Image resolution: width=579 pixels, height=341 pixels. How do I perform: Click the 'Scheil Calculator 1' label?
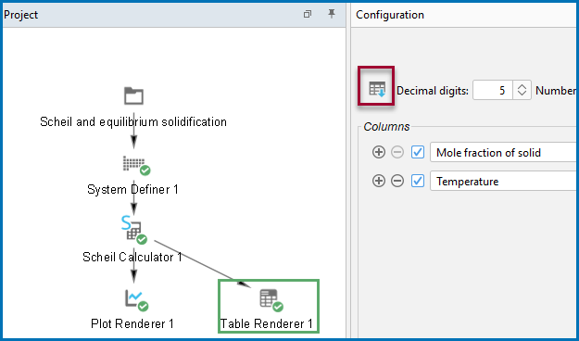coord(132,257)
